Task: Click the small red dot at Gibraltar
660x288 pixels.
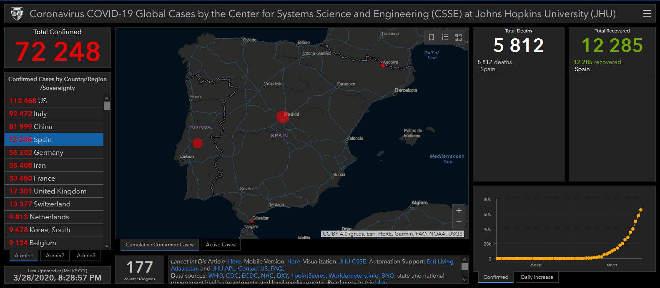Action: (x=252, y=221)
